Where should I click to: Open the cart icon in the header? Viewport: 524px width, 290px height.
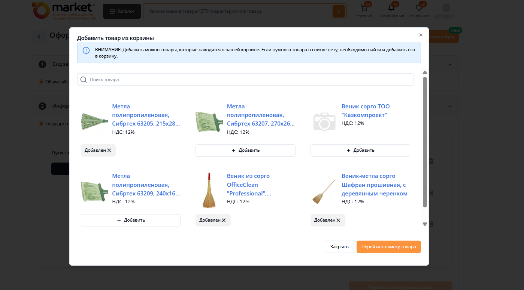pyautogui.click(x=364, y=8)
